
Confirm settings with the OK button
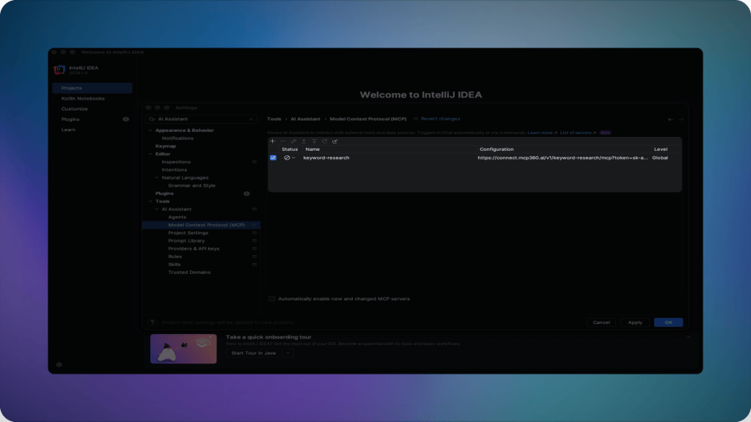[x=669, y=322]
